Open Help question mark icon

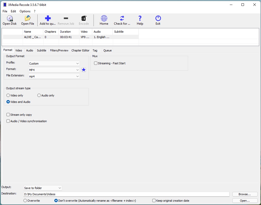coord(140,18)
